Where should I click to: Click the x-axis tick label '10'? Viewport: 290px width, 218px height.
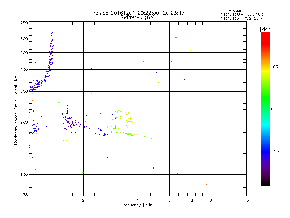click(x=210, y=200)
